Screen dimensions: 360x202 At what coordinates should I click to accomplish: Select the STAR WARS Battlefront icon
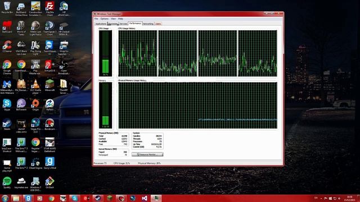pos(49,145)
